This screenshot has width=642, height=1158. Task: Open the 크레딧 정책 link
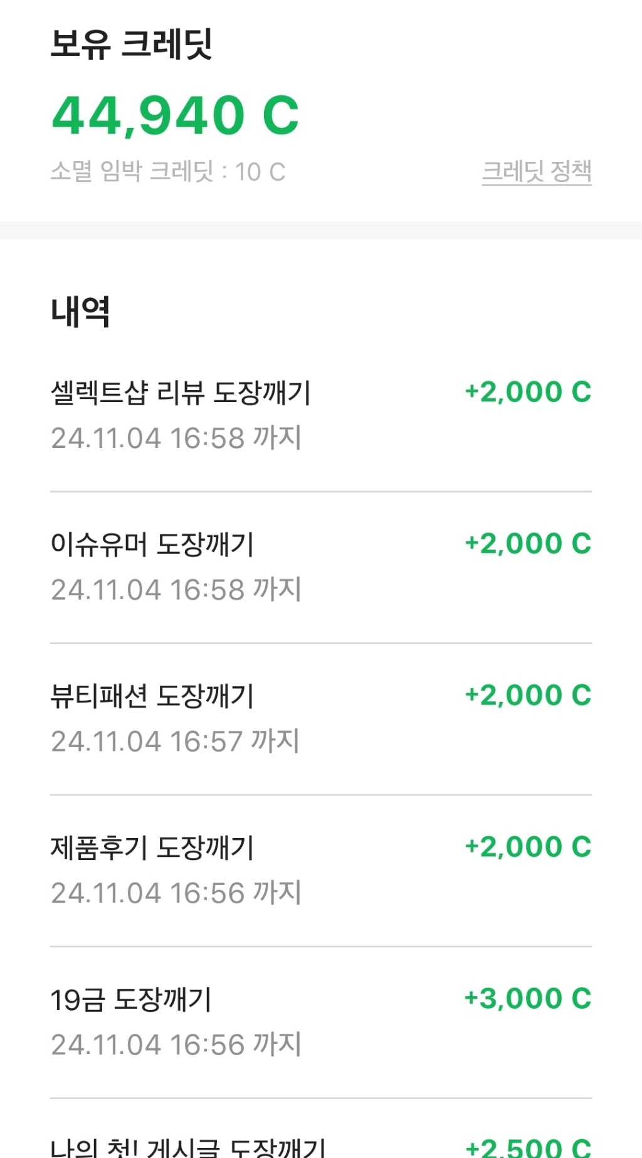point(536,171)
